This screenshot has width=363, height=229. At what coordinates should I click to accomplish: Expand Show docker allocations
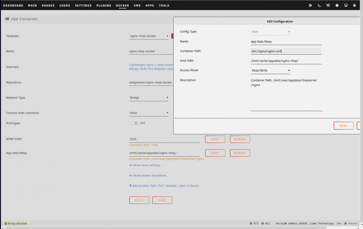tap(149, 175)
